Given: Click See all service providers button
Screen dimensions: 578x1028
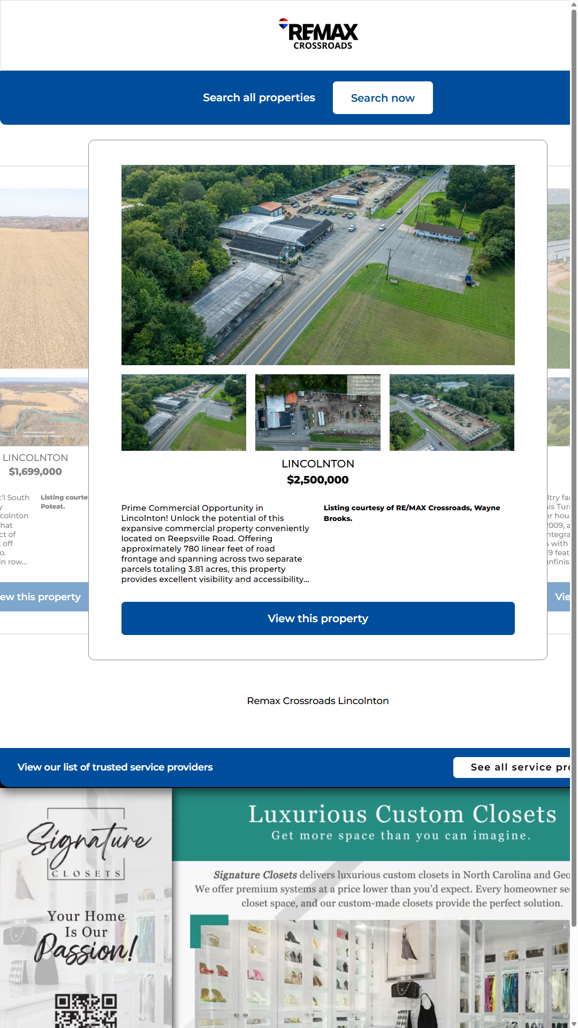Looking at the screenshot, I should (x=512, y=767).
